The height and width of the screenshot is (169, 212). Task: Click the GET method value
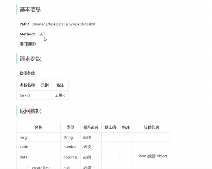[x=42, y=34]
